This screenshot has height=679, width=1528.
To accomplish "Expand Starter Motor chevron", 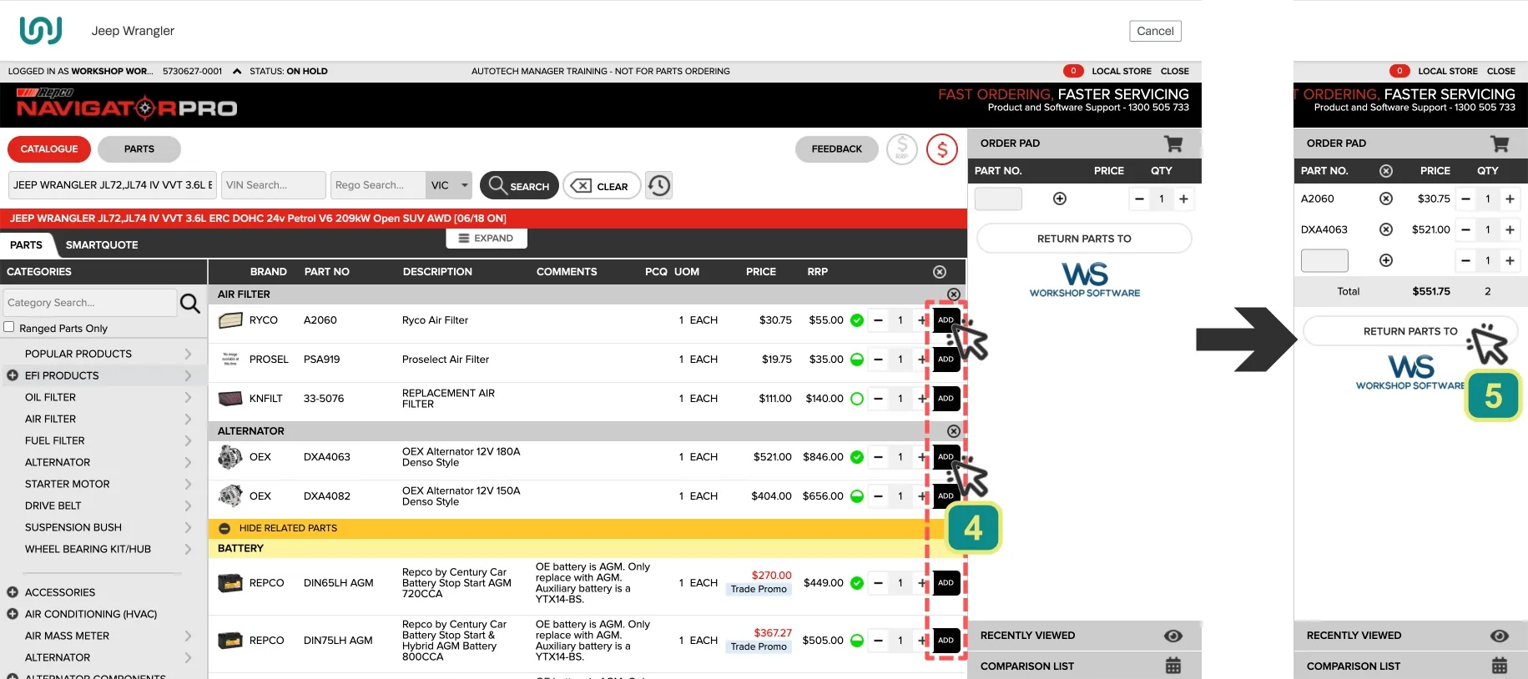I will tap(188, 484).
